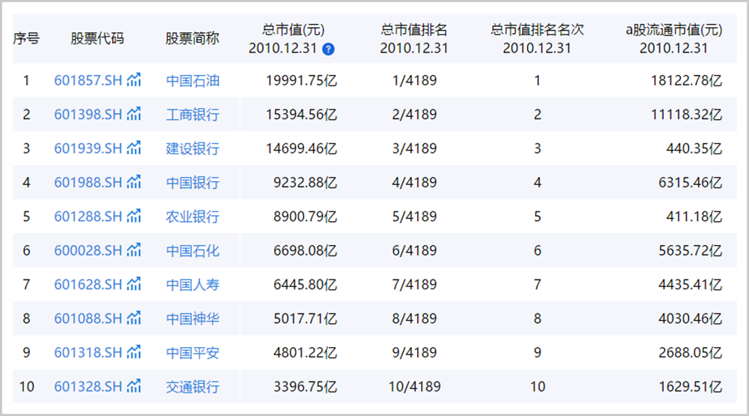Open chart icon next to 601288.SH

tap(134, 216)
